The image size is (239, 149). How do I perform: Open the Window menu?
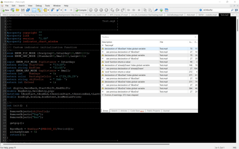(x=57, y=6)
